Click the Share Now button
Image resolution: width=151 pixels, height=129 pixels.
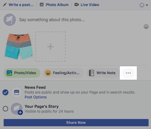[76, 123]
